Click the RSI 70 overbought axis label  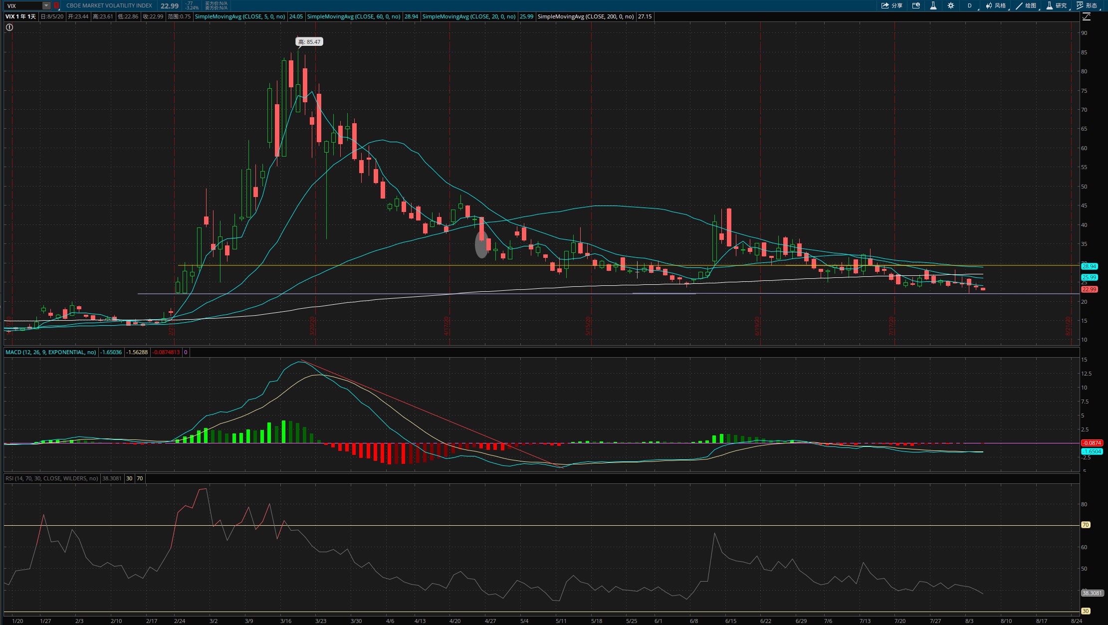tap(1086, 525)
